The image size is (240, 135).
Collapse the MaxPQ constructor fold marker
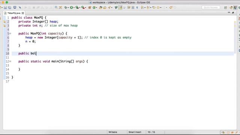[x=10, y=33]
